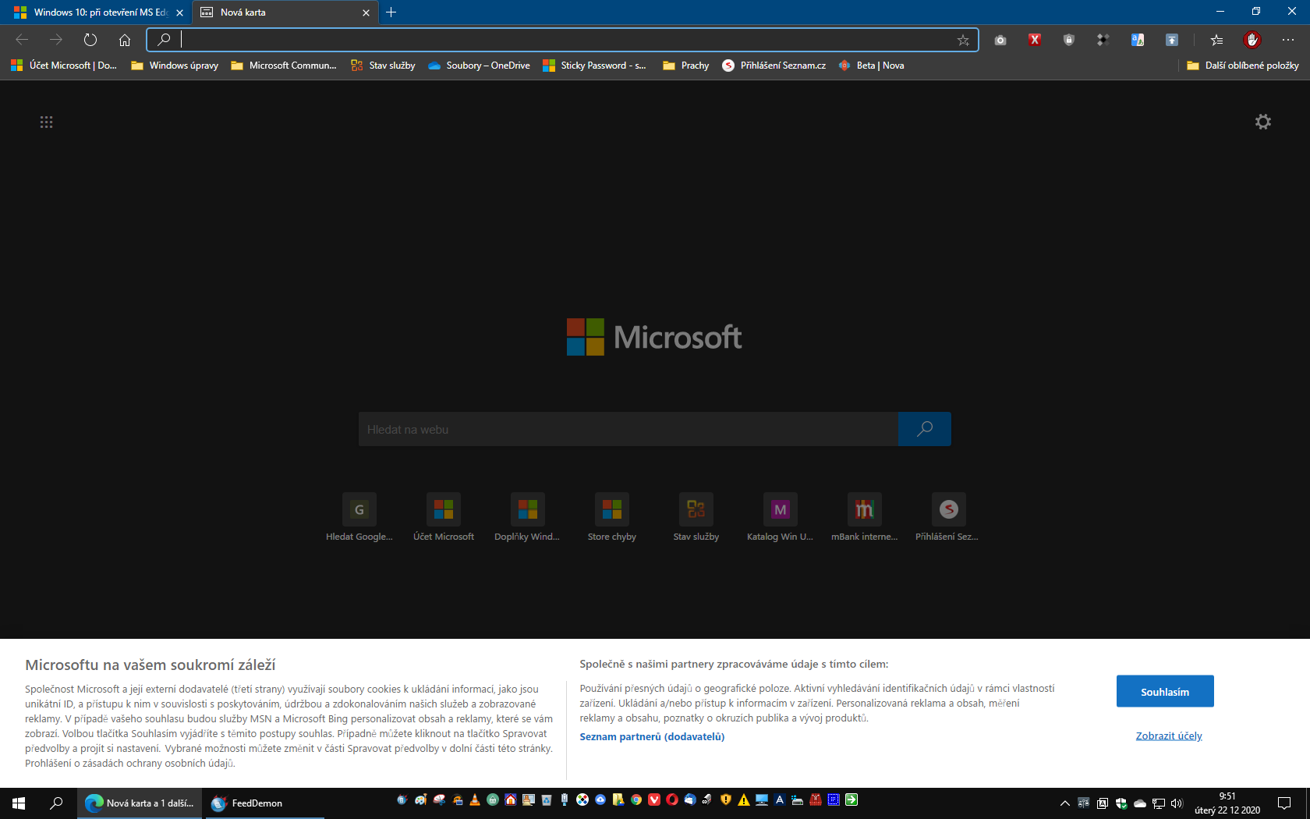Image resolution: width=1310 pixels, height=819 pixels.
Task: Focus the browser address bar
Action: 562,40
